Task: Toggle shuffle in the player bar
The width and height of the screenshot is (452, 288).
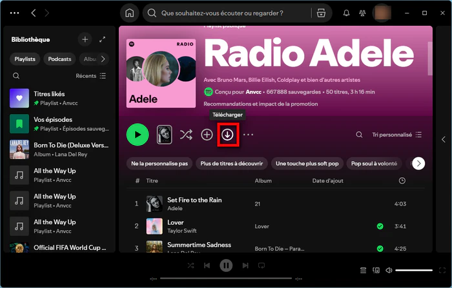Action: (x=191, y=265)
